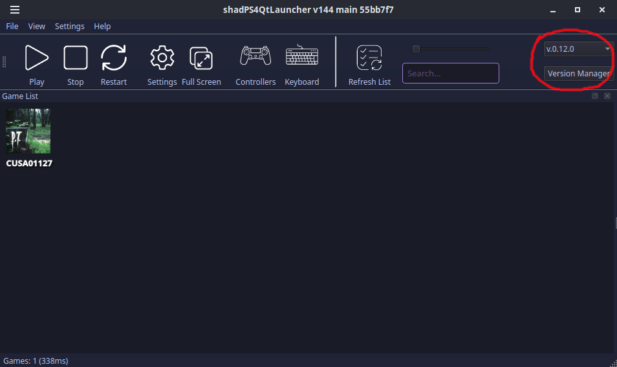
Task: Expand the v.0.12.0 version dropdown
Action: tap(578, 49)
